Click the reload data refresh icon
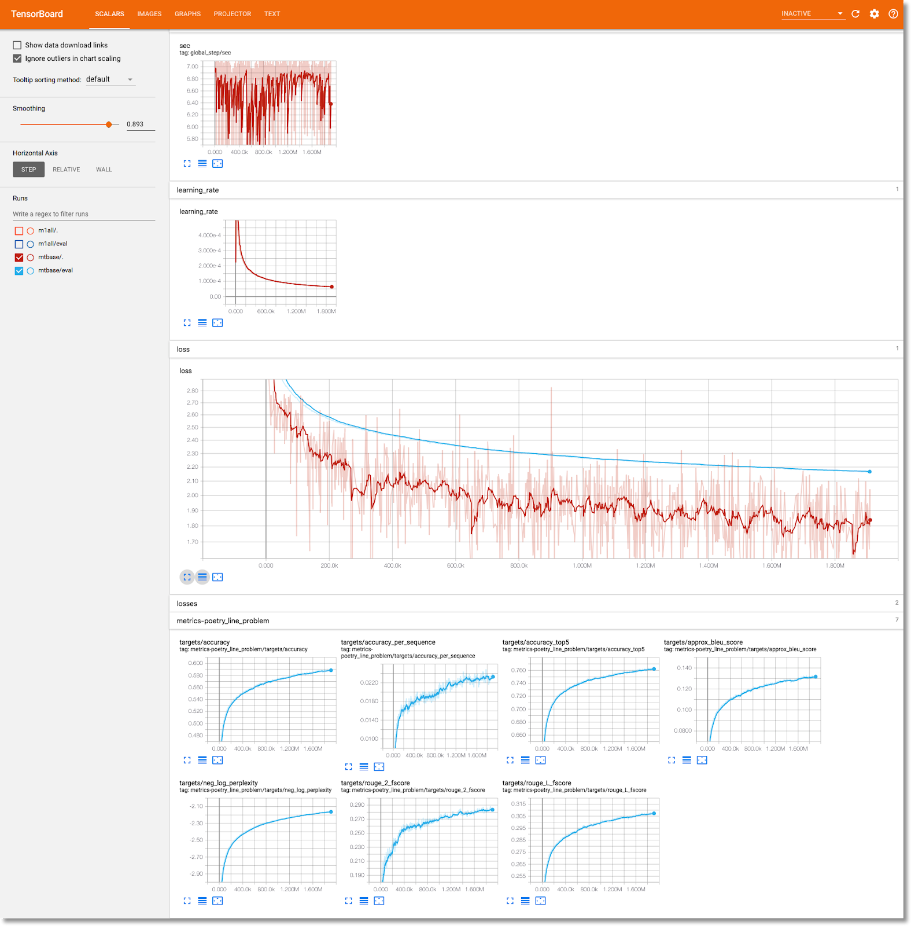 coord(855,14)
